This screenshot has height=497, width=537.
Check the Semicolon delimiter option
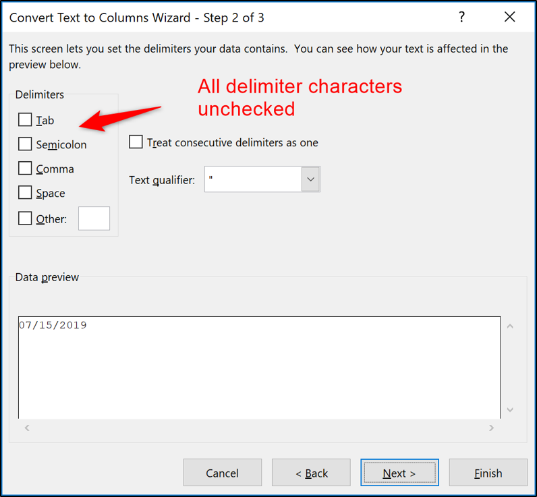tap(25, 144)
